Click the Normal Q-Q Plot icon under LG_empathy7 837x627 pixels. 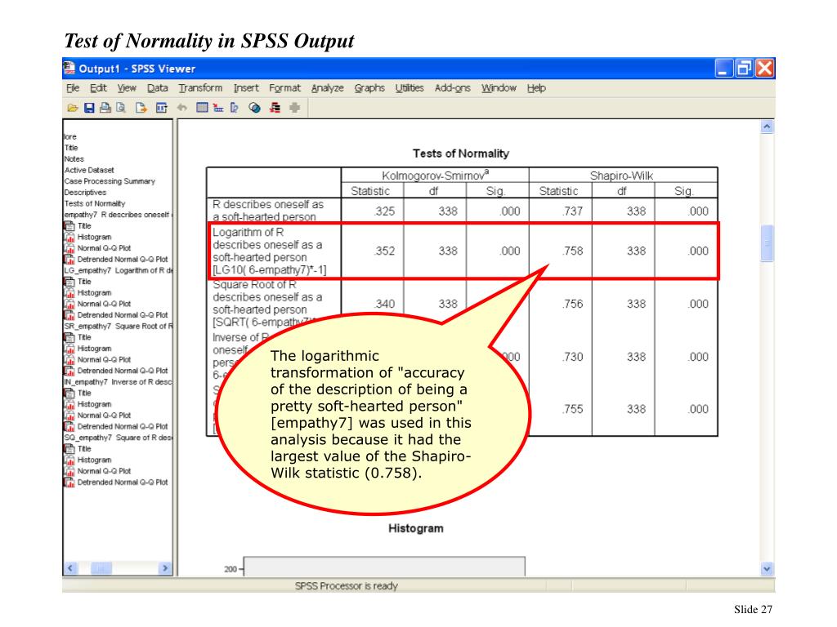(x=69, y=304)
